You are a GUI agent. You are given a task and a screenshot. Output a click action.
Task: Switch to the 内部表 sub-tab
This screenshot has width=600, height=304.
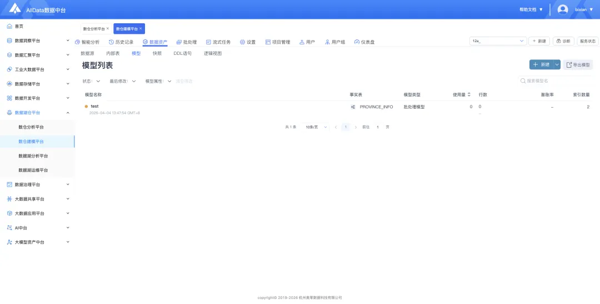[113, 53]
